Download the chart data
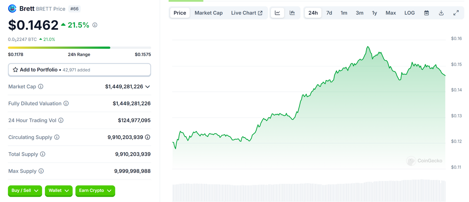The image size is (469, 202). [x=441, y=13]
